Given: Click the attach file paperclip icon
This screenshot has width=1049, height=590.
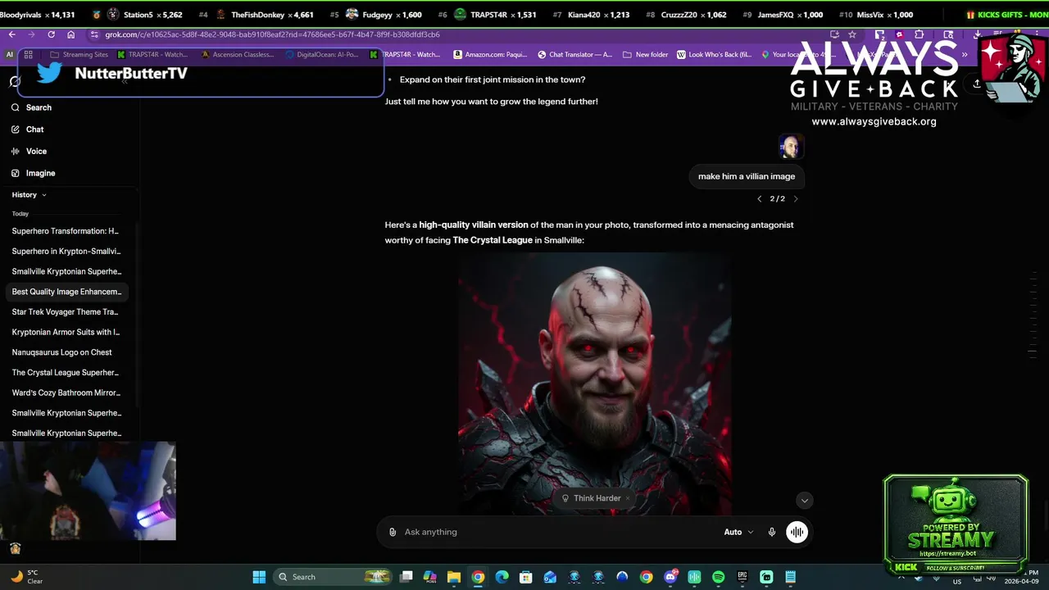Looking at the screenshot, I should [393, 532].
